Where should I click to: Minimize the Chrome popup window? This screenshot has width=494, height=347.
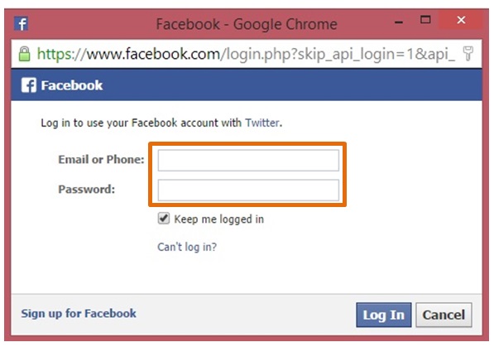[399, 22]
